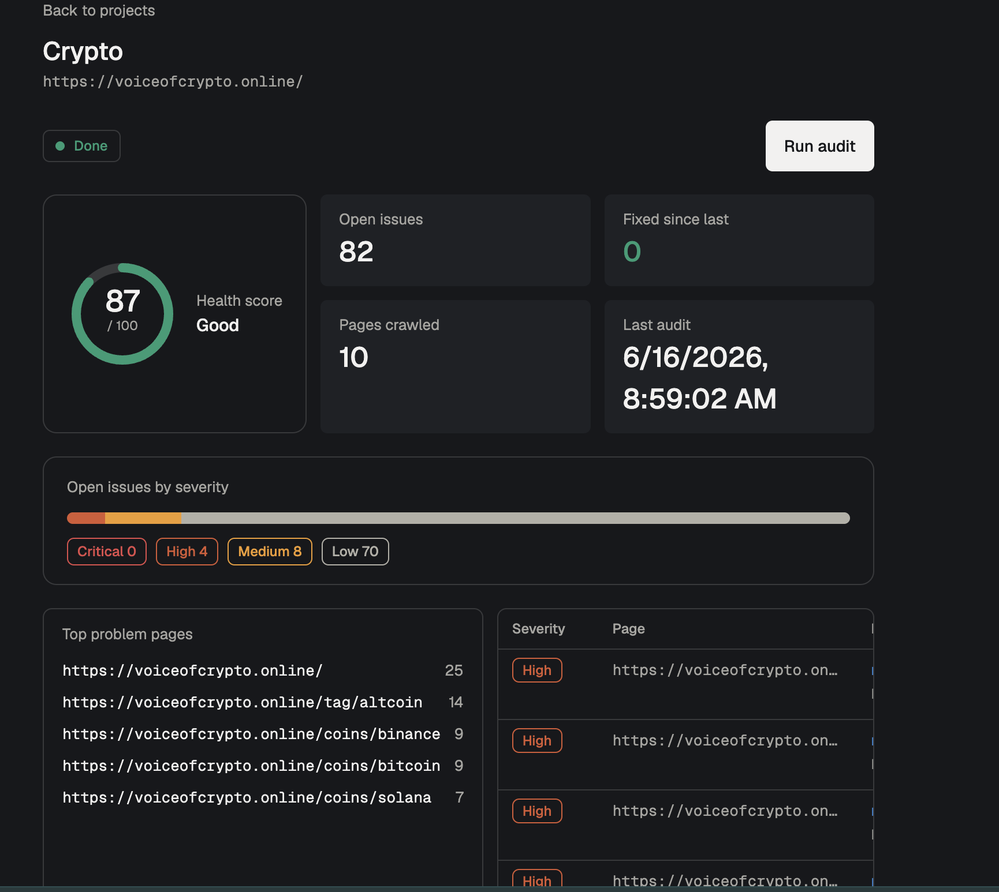Click the Top problem pages heading

[127, 634]
